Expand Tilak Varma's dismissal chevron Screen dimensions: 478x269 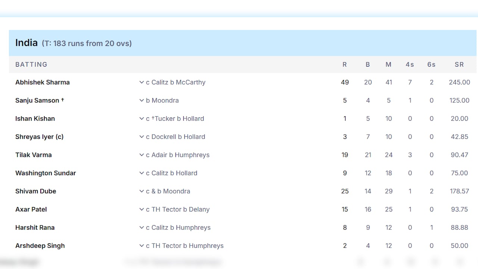(x=142, y=155)
